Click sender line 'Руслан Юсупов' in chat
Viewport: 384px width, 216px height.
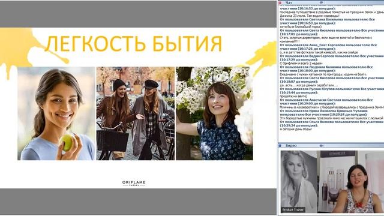tap(332, 91)
